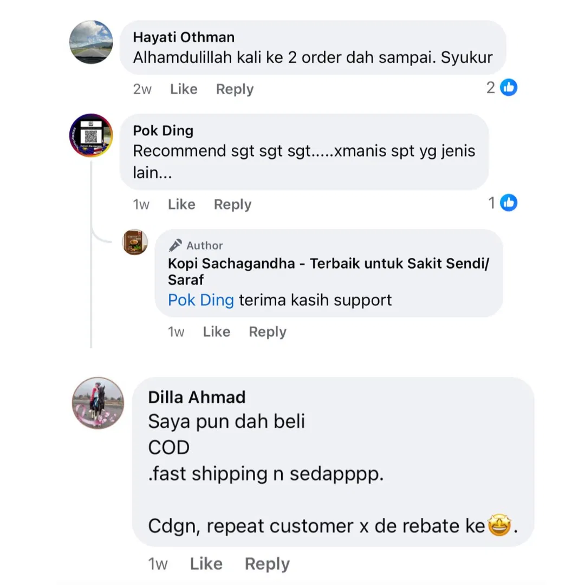Click the blue Pok Ding mention link

[x=200, y=300]
